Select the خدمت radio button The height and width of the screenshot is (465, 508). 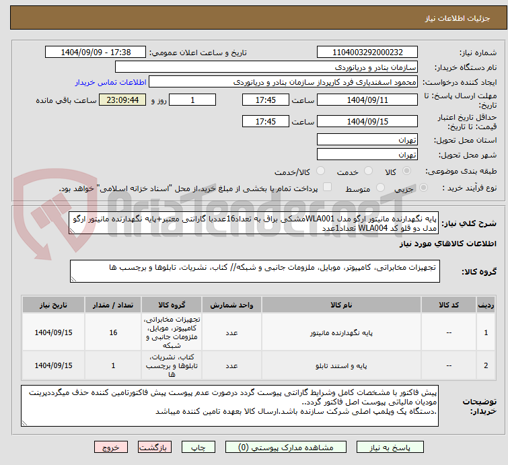(x=368, y=171)
